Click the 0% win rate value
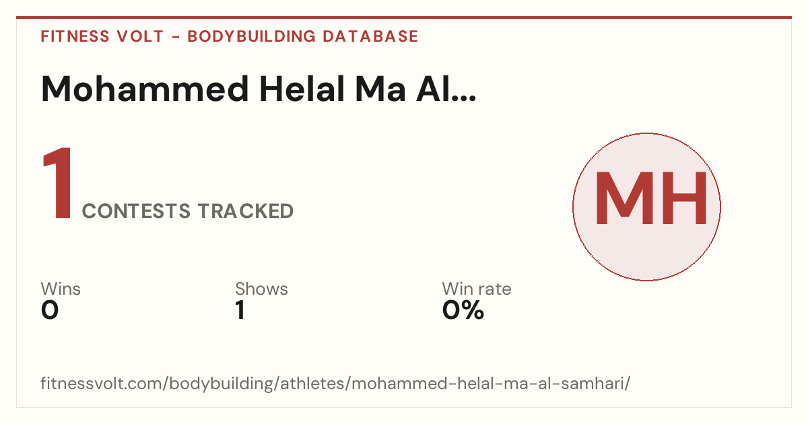The image size is (808, 424). tap(463, 310)
